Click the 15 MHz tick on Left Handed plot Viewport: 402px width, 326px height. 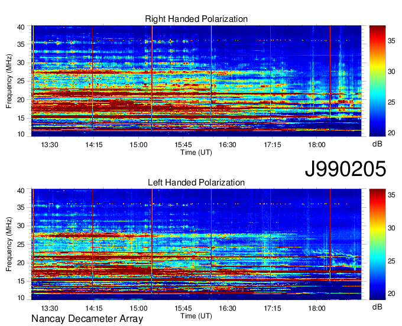21,282
